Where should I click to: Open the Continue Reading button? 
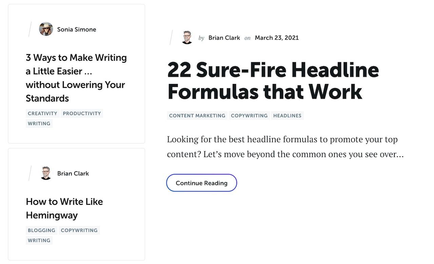[x=201, y=183]
